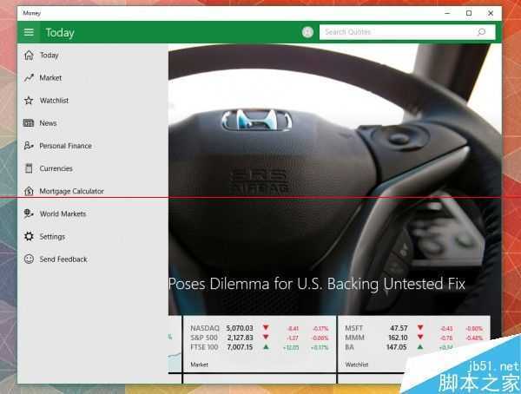
Task: Open the user account avatar
Action: 307,32
